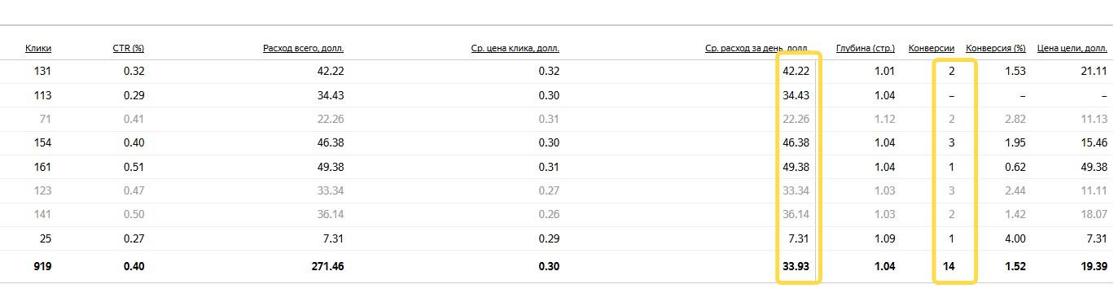Click the total clicks value 919

(x=42, y=266)
